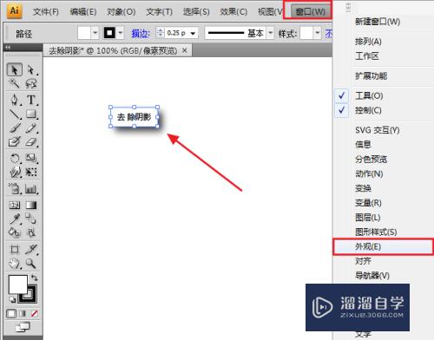The width and height of the screenshot is (434, 340).
Task: Expand the stroke weight dropdown
Action: click(194, 34)
